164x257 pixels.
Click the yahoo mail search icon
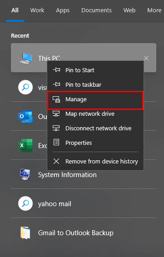tap(25, 203)
